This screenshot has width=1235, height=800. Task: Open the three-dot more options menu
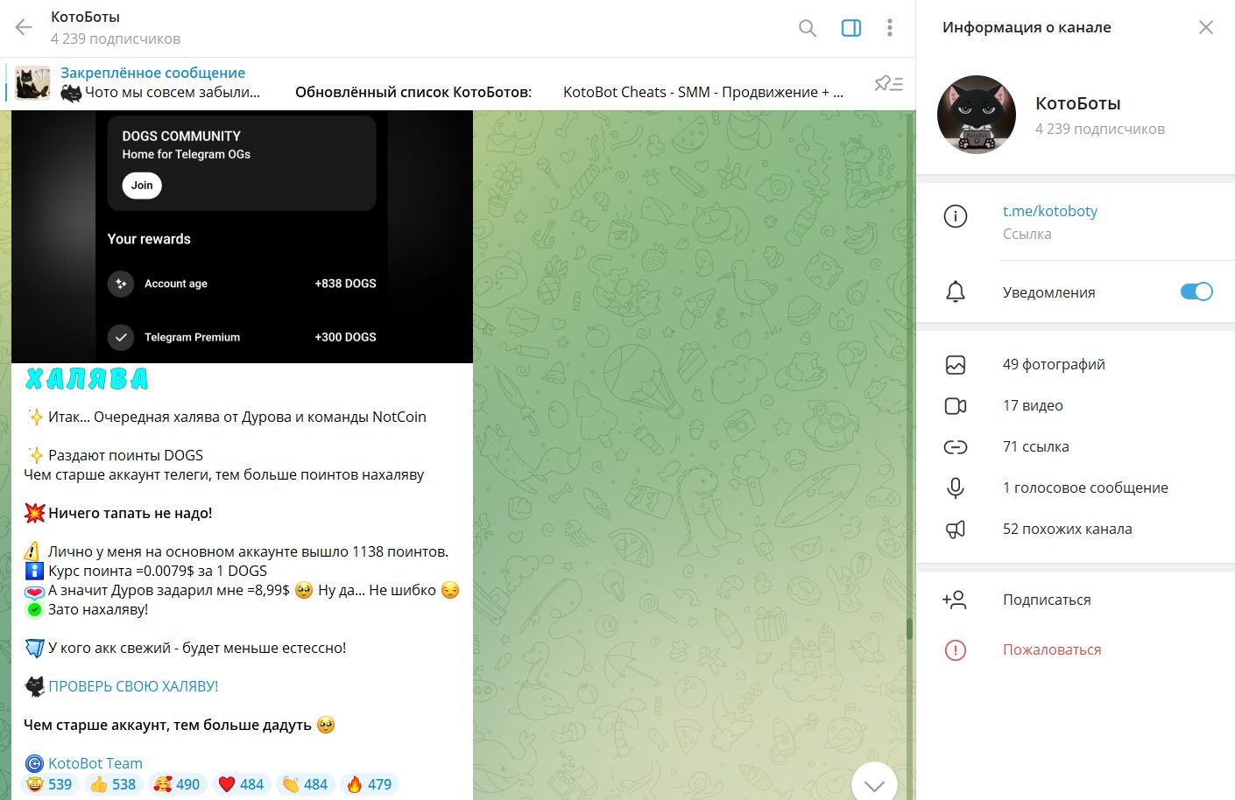[889, 28]
